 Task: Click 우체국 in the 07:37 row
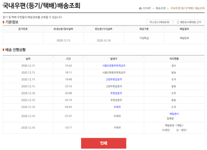(117, 116)
